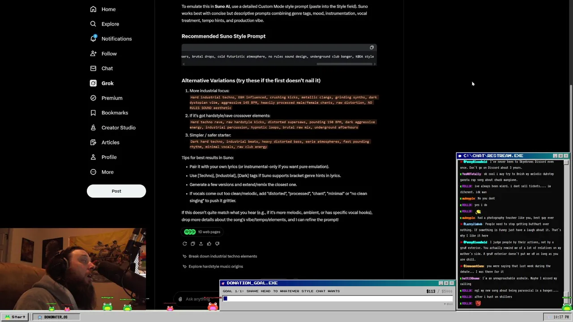Open Home from the sidebar house icon
Screen dimensions: 573x322
[93, 9]
